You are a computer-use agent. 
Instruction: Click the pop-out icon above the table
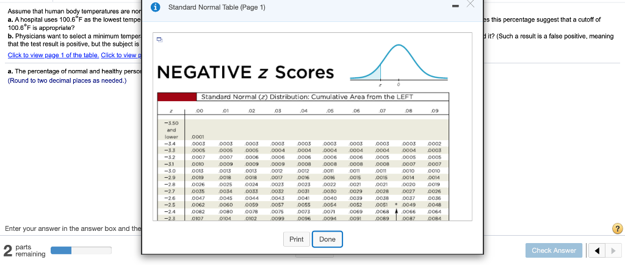[159, 40]
